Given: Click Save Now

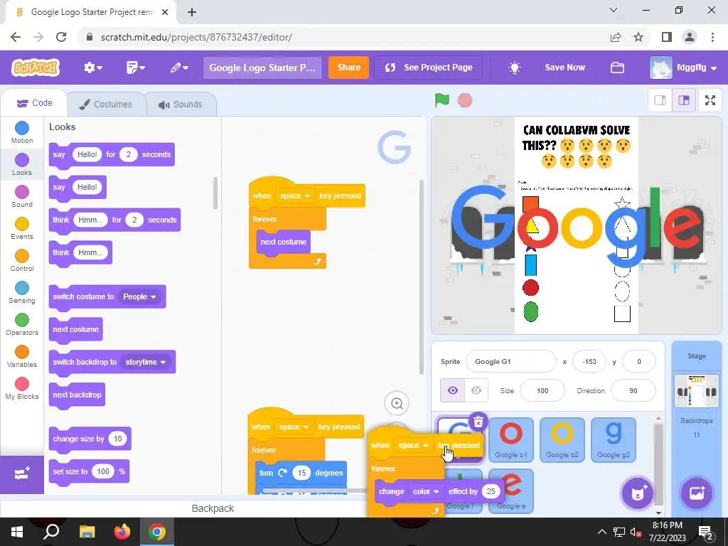Looking at the screenshot, I should click(564, 68).
